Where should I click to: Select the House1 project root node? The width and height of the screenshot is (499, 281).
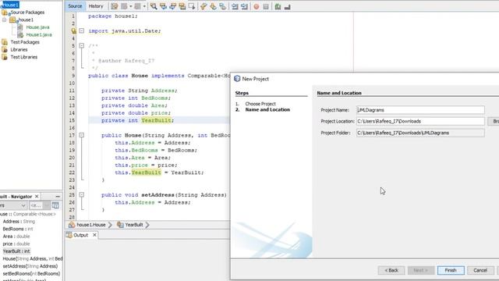click(x=10, y=5)
